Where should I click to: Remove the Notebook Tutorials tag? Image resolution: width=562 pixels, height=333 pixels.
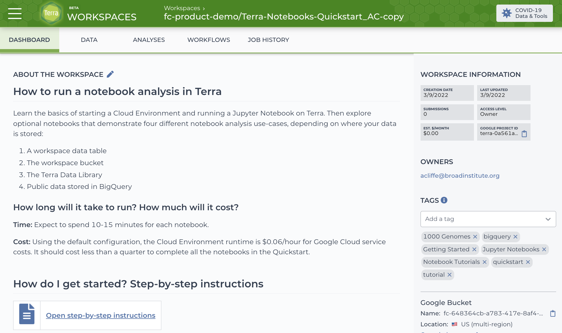pos(485,262)
